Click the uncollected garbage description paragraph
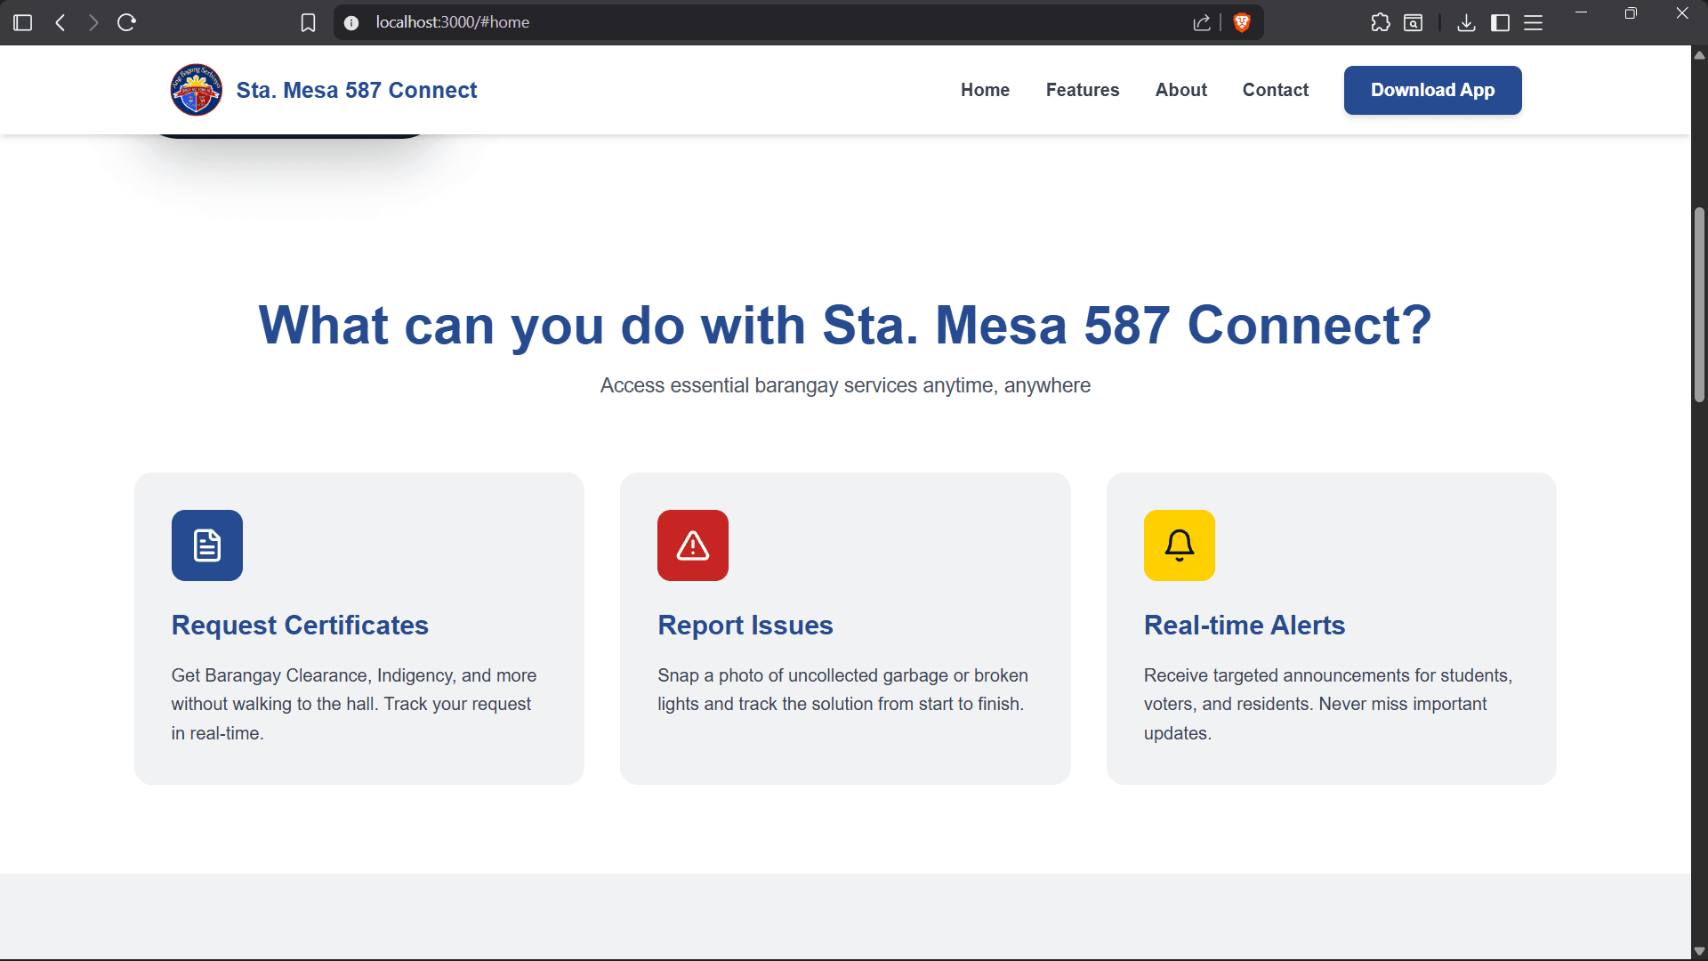This screenshot has width=1708, height=961. pyautogui.click(x=842, y=690)
